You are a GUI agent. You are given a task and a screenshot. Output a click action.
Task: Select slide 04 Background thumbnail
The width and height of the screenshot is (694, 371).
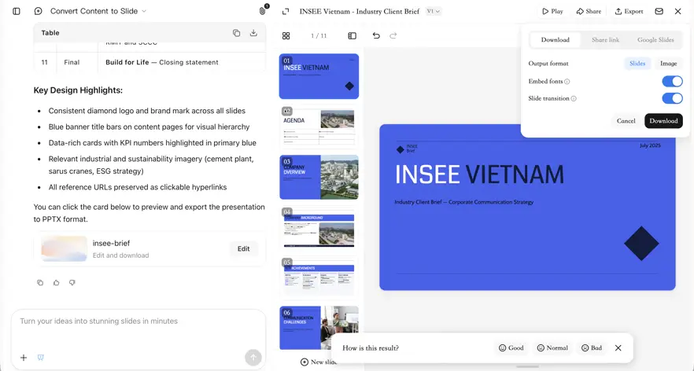point(319,228)
